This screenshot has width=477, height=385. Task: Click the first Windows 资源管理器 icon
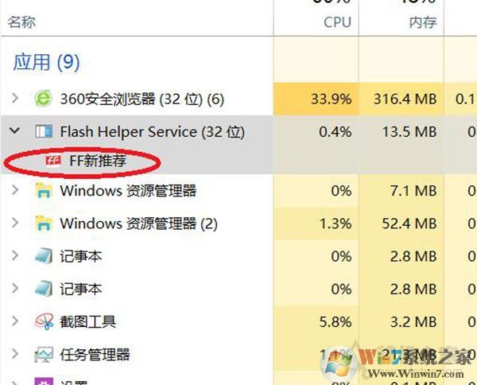44,191
